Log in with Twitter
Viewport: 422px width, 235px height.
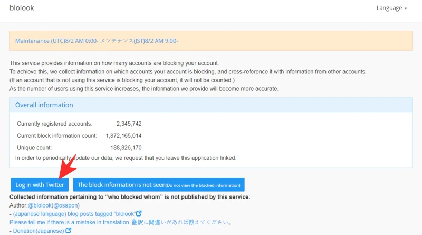(40, 185)
